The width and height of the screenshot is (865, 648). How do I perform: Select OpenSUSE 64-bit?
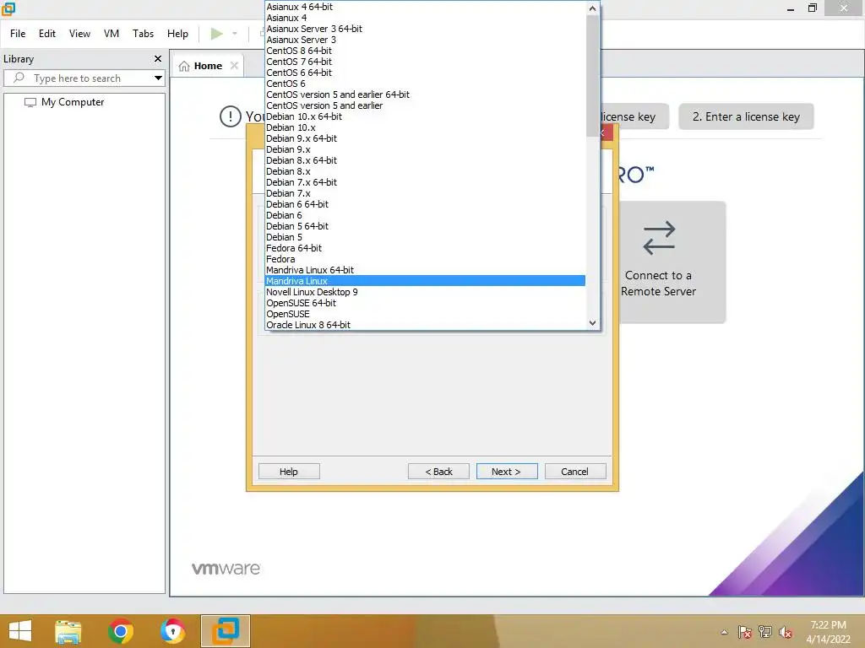click(425, 303)
